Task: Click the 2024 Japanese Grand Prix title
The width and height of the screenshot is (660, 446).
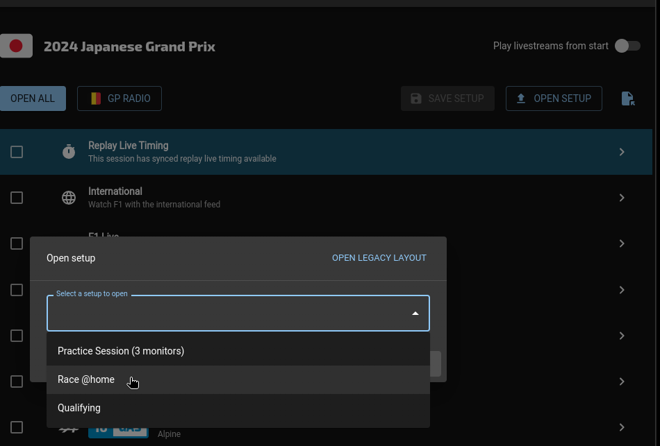Action: [130, 46]
